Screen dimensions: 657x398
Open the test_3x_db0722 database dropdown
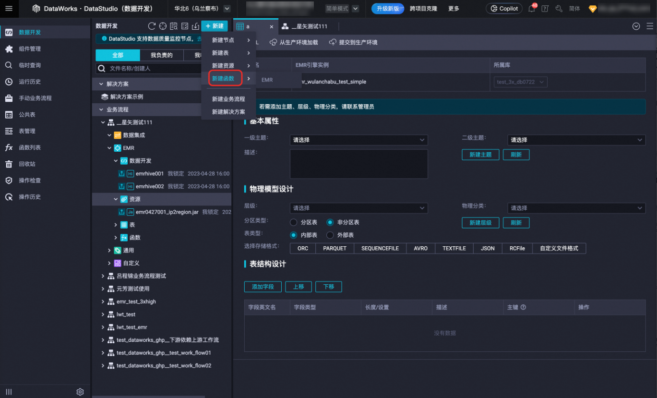pyautogui.click(x=521, y=82)
